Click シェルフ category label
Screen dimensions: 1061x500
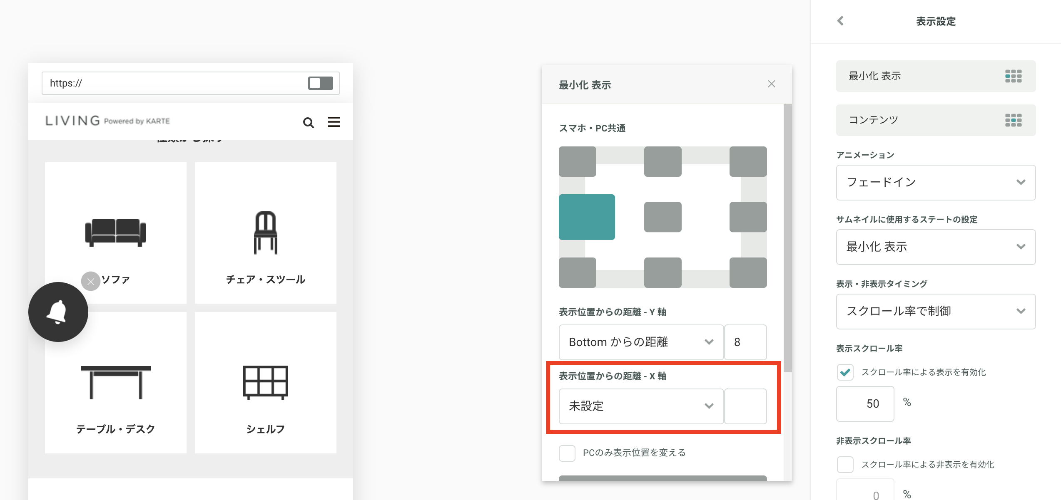click(266, 429)
